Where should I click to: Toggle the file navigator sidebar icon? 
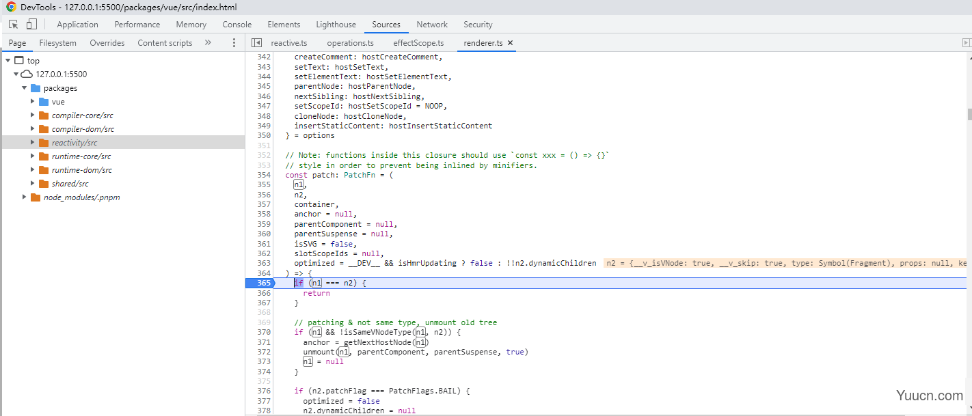click(257, 42)
